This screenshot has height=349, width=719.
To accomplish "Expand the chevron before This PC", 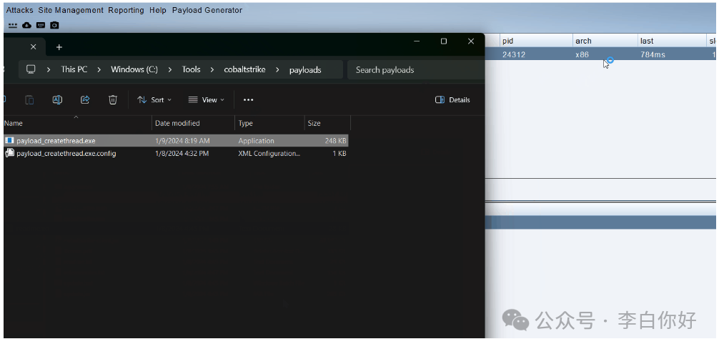I will coord(49,69).
